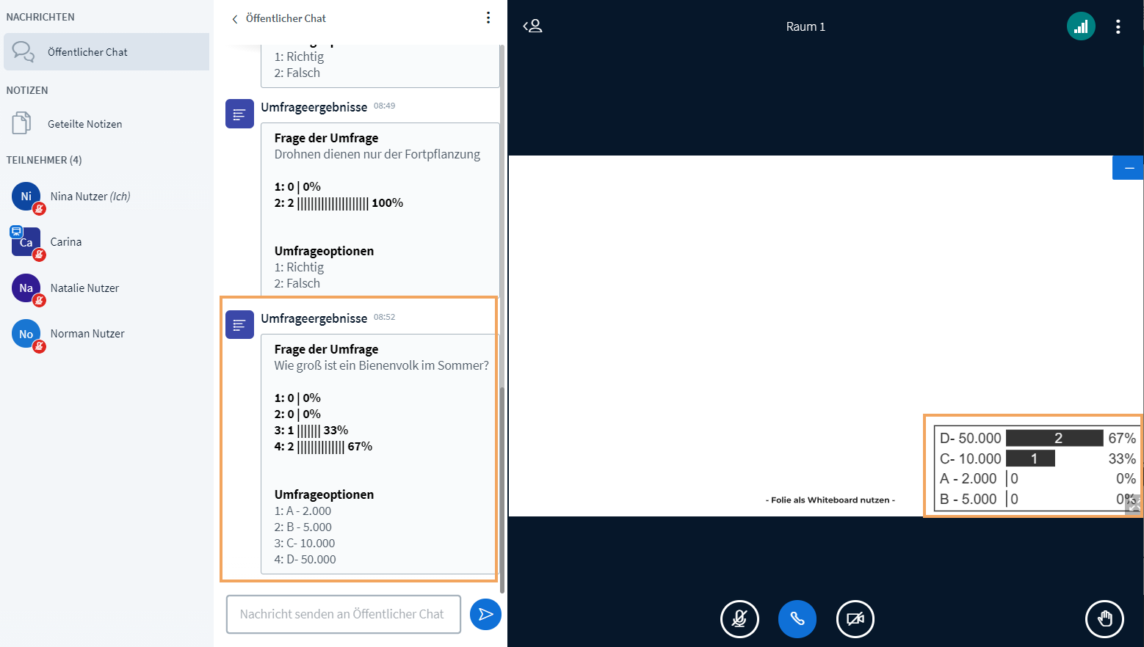Select participant Carina
This screenshot has height=647, width=1144.
[66, 242]
